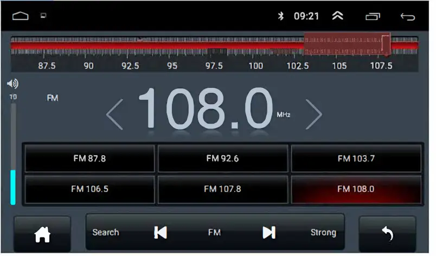Select the FM 92.6 preset
Screen dimensions: 436x256
point(222,159)
